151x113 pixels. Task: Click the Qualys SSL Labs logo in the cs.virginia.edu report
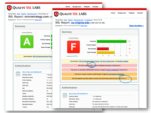click(x=70, y=14)
